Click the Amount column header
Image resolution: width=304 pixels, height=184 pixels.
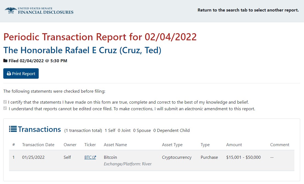(x=234, y=145)
